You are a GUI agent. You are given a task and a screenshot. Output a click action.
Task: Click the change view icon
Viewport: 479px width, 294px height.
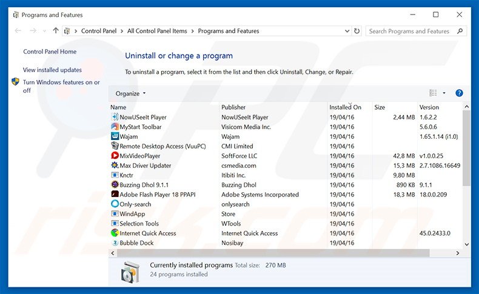[433, 93]
